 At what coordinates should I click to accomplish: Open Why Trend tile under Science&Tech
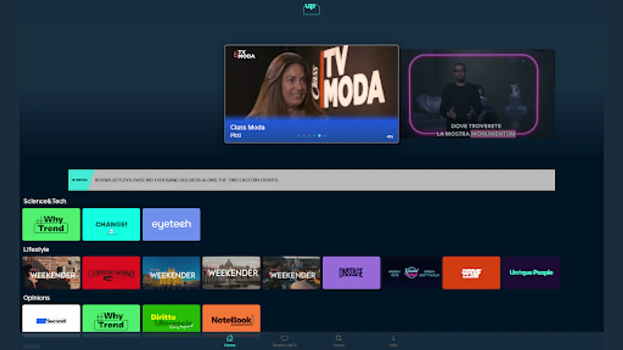[x=51, y=224]
